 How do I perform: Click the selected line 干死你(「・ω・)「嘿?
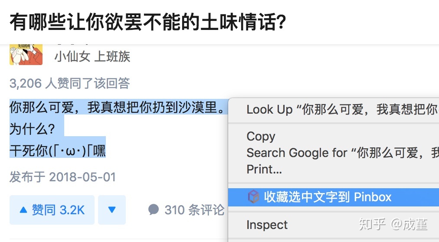point(58,150)
